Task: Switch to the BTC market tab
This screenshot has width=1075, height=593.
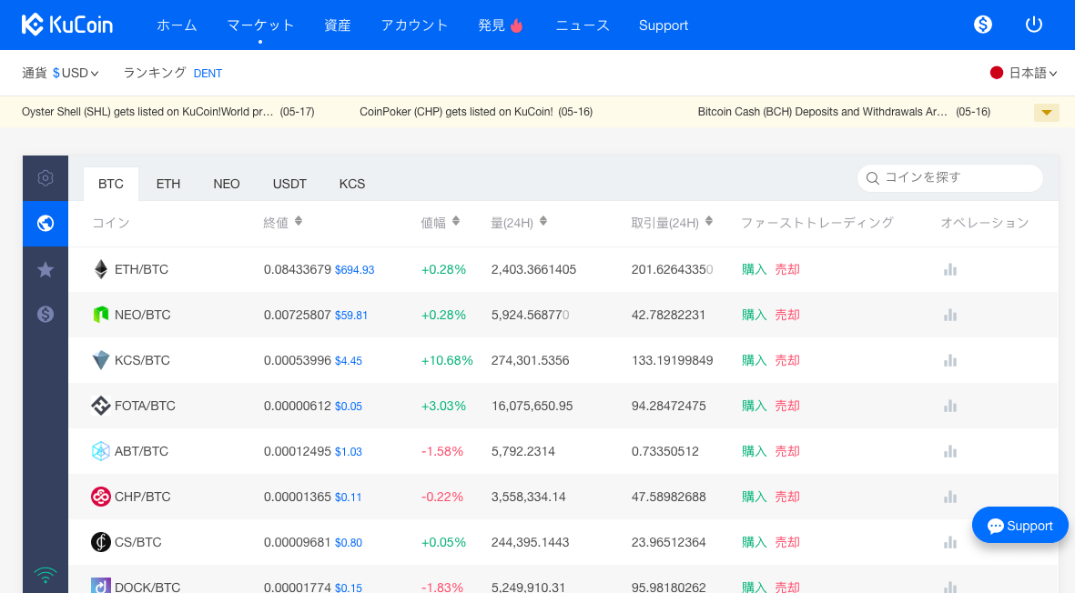Action: pyautogui.click(x=111, y=185)
